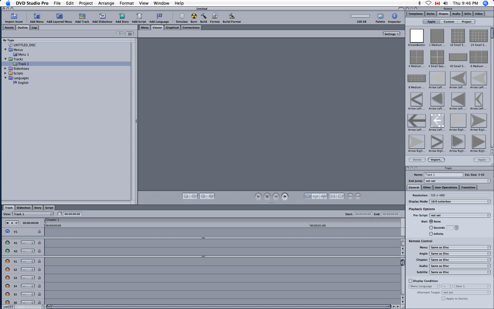Open the User Operations inspector tab
Screen dimensions: 494x309
[446, 187]
